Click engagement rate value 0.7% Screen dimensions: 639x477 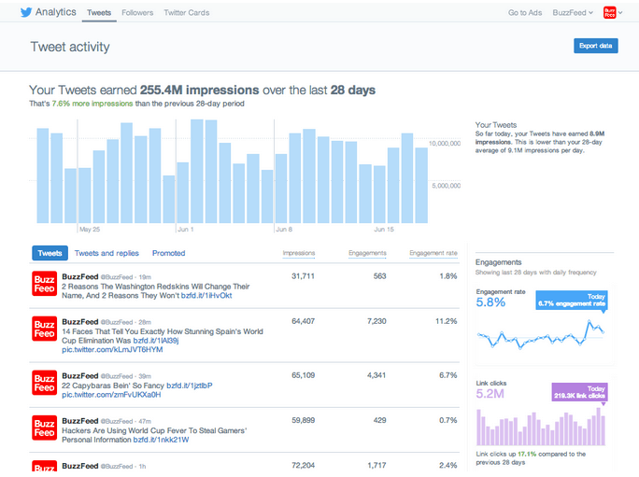tap(447, 420)
